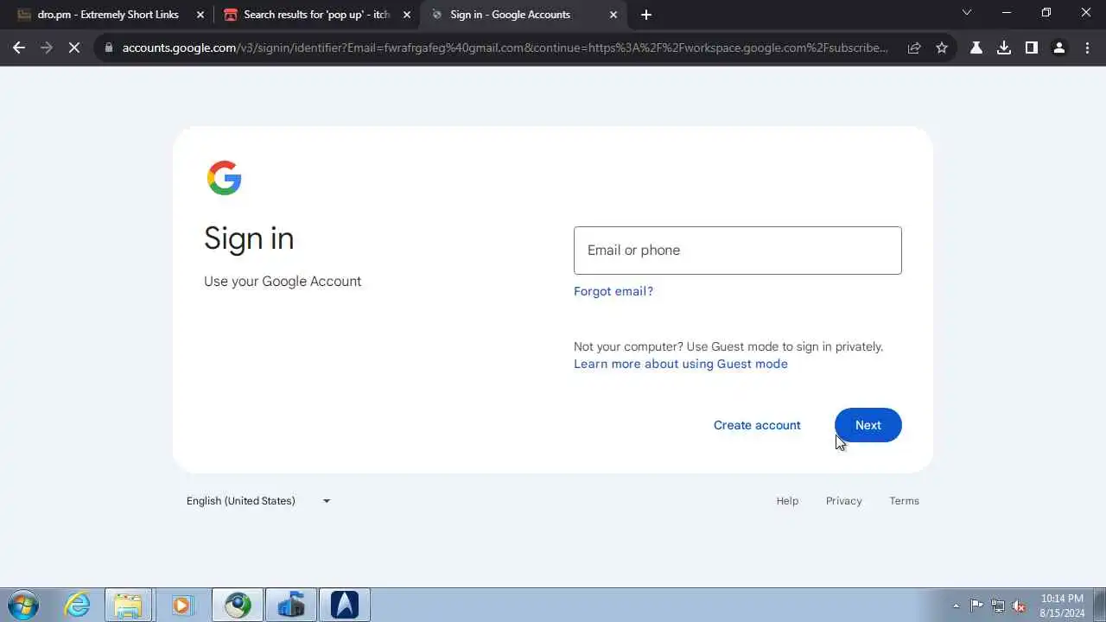Screen dimensions: 1106x622
Task: Click the "Use your Google Account" text
Action: pos(283,282)
